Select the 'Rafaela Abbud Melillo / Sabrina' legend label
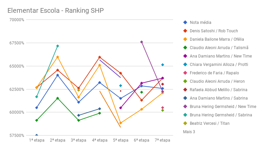The image size is (266, 149). [218, 90]
